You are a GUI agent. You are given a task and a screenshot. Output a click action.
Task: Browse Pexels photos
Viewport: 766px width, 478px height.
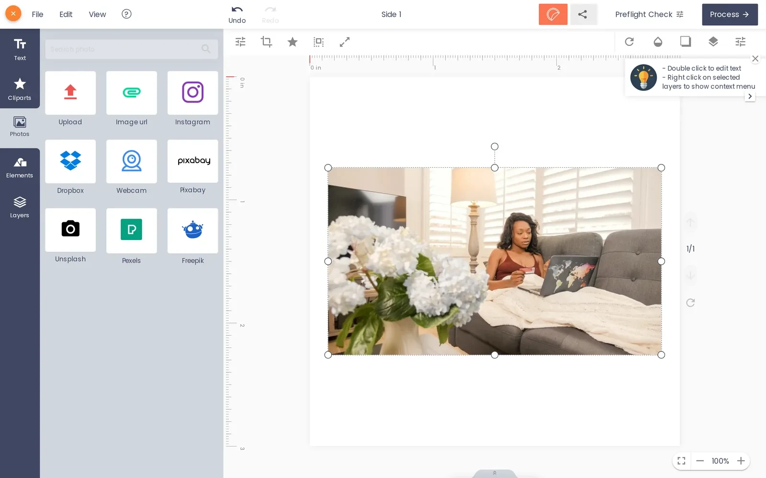[132, 230]
